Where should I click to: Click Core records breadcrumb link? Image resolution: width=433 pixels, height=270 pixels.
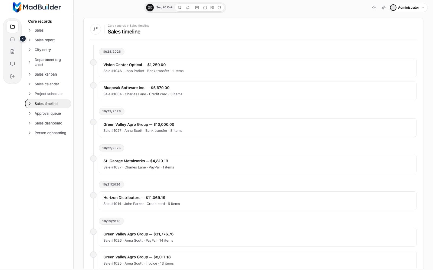(x=117, y=26)
